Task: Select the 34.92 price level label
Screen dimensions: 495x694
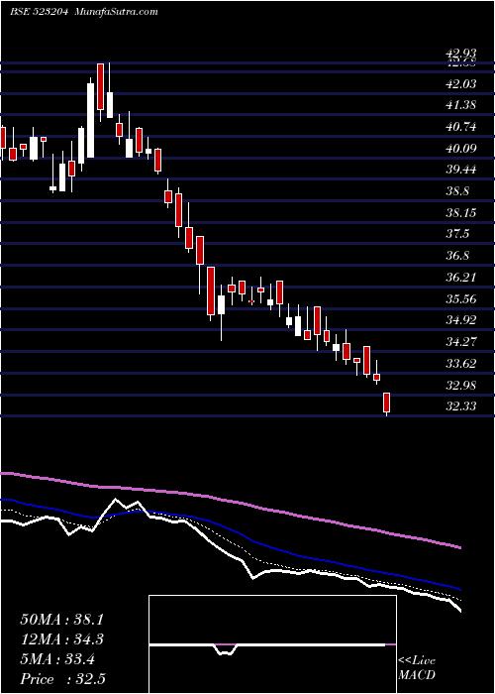Action: 461,319
